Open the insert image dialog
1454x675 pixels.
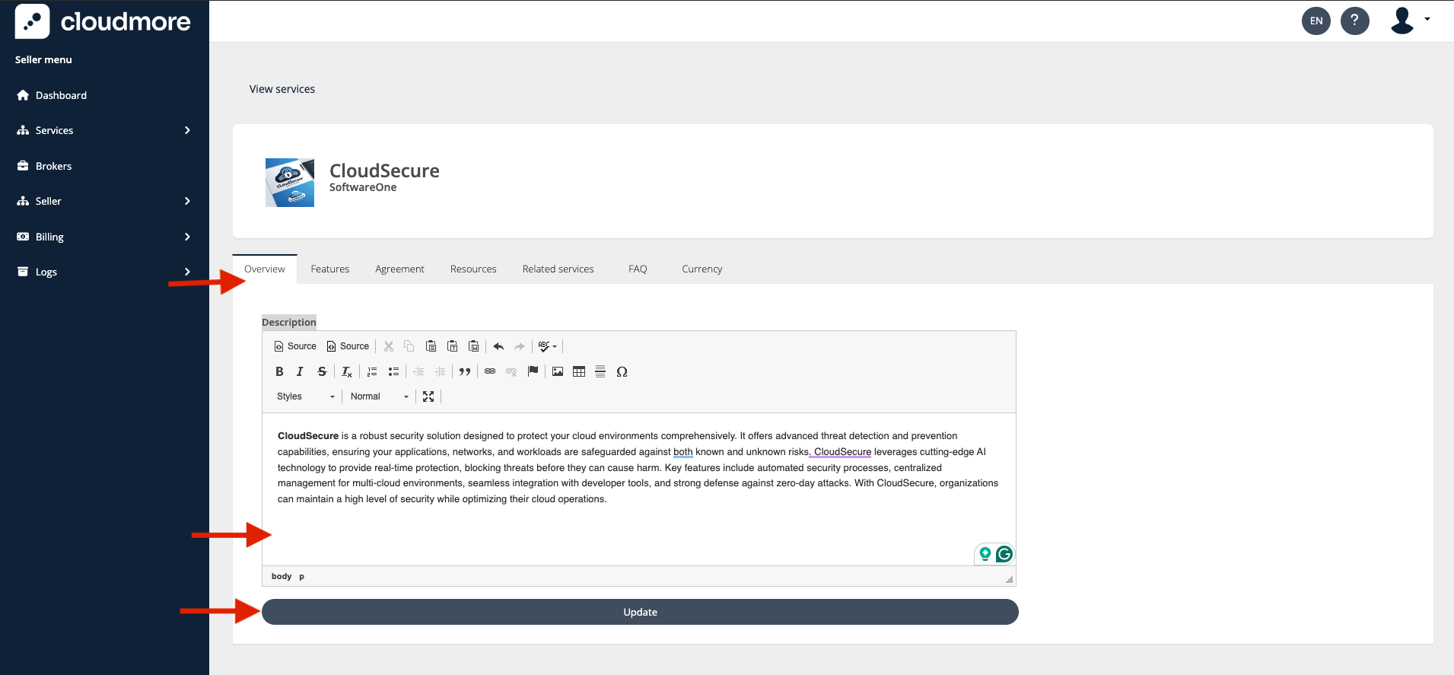[x=558, y=371]
